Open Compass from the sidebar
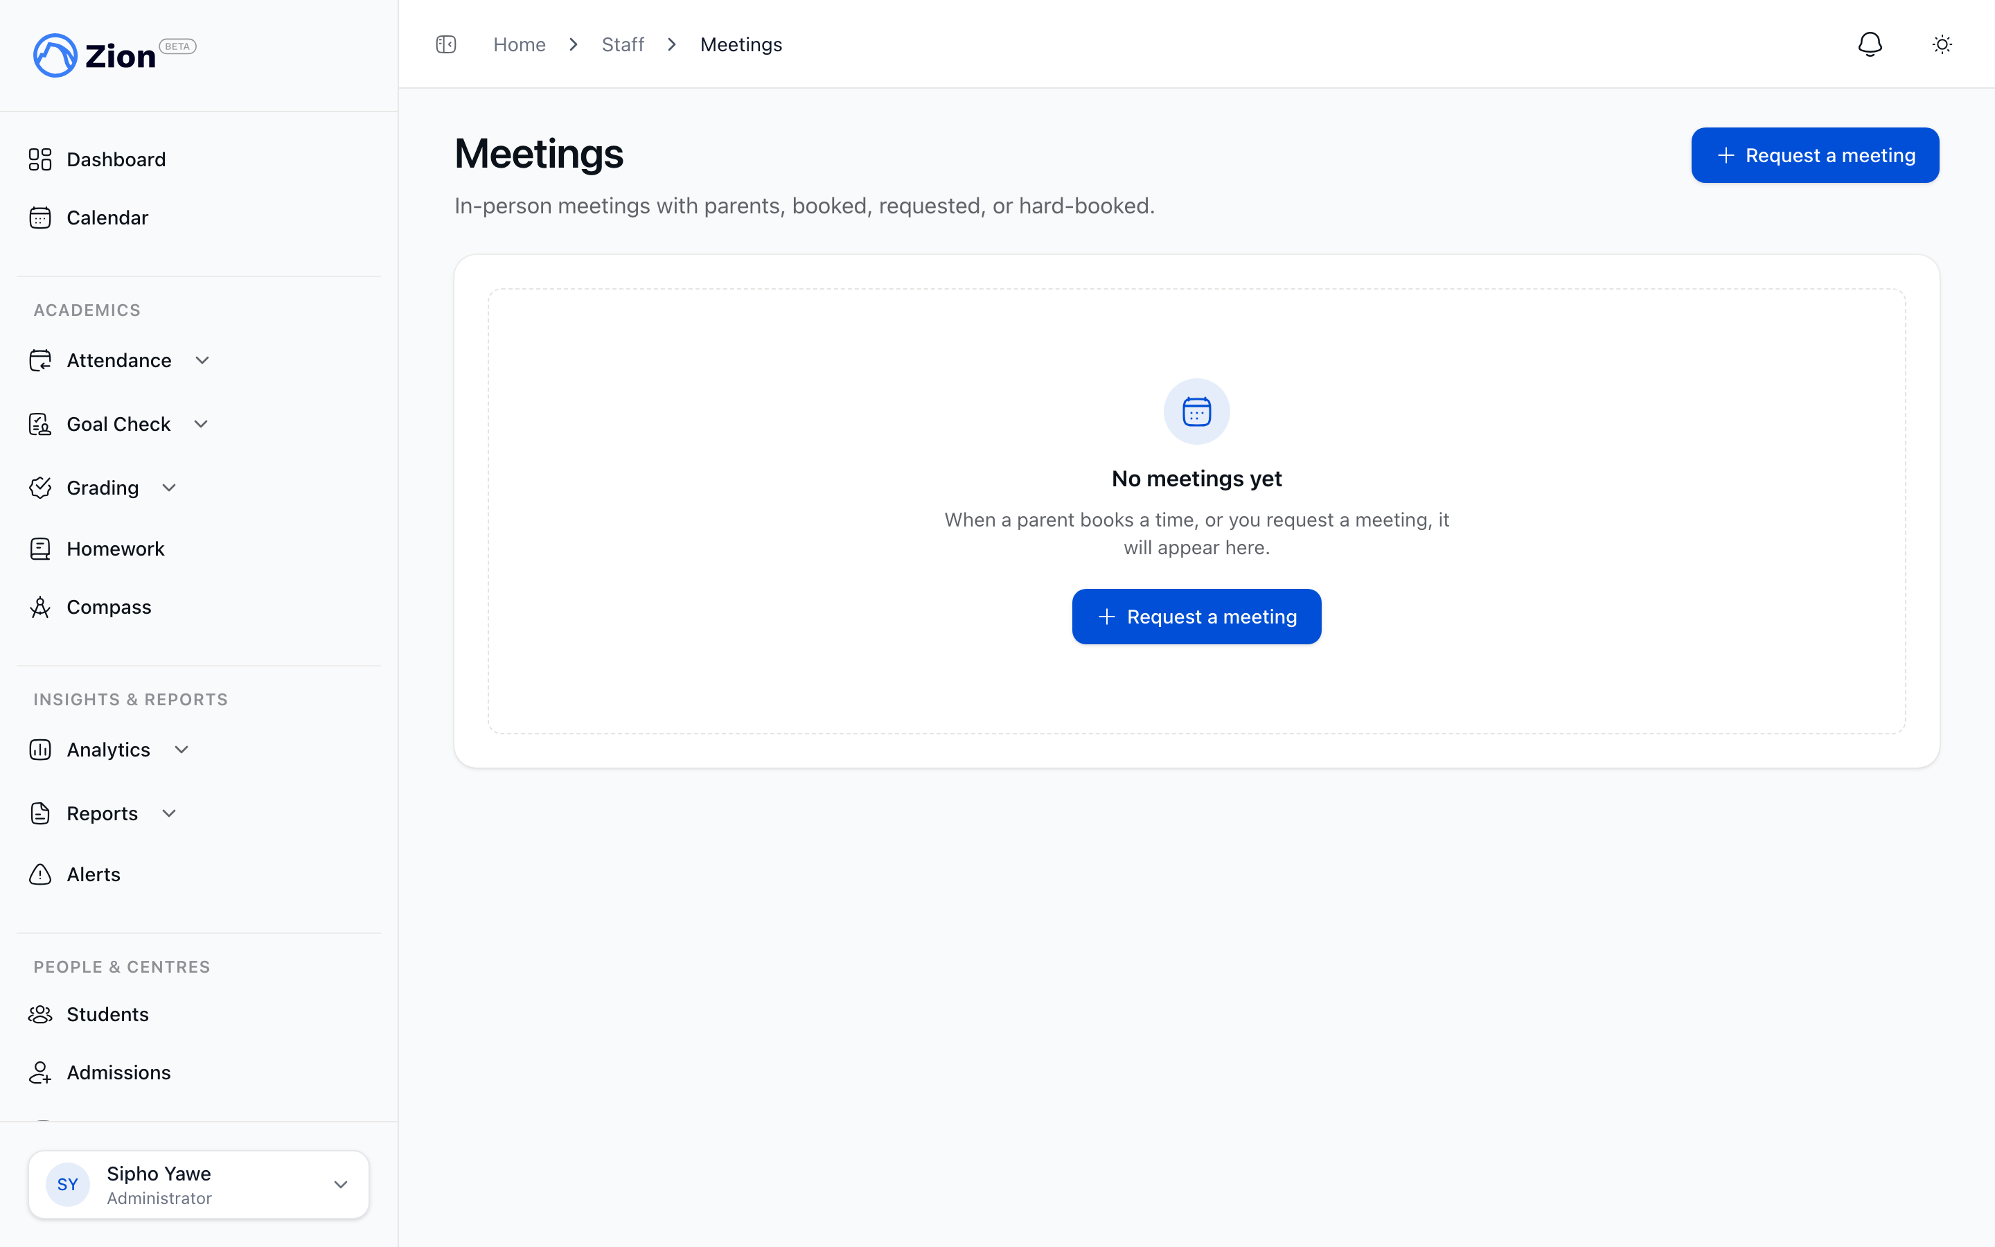The height and width of the screenshot is (1247, 1995). coord(109,607)
